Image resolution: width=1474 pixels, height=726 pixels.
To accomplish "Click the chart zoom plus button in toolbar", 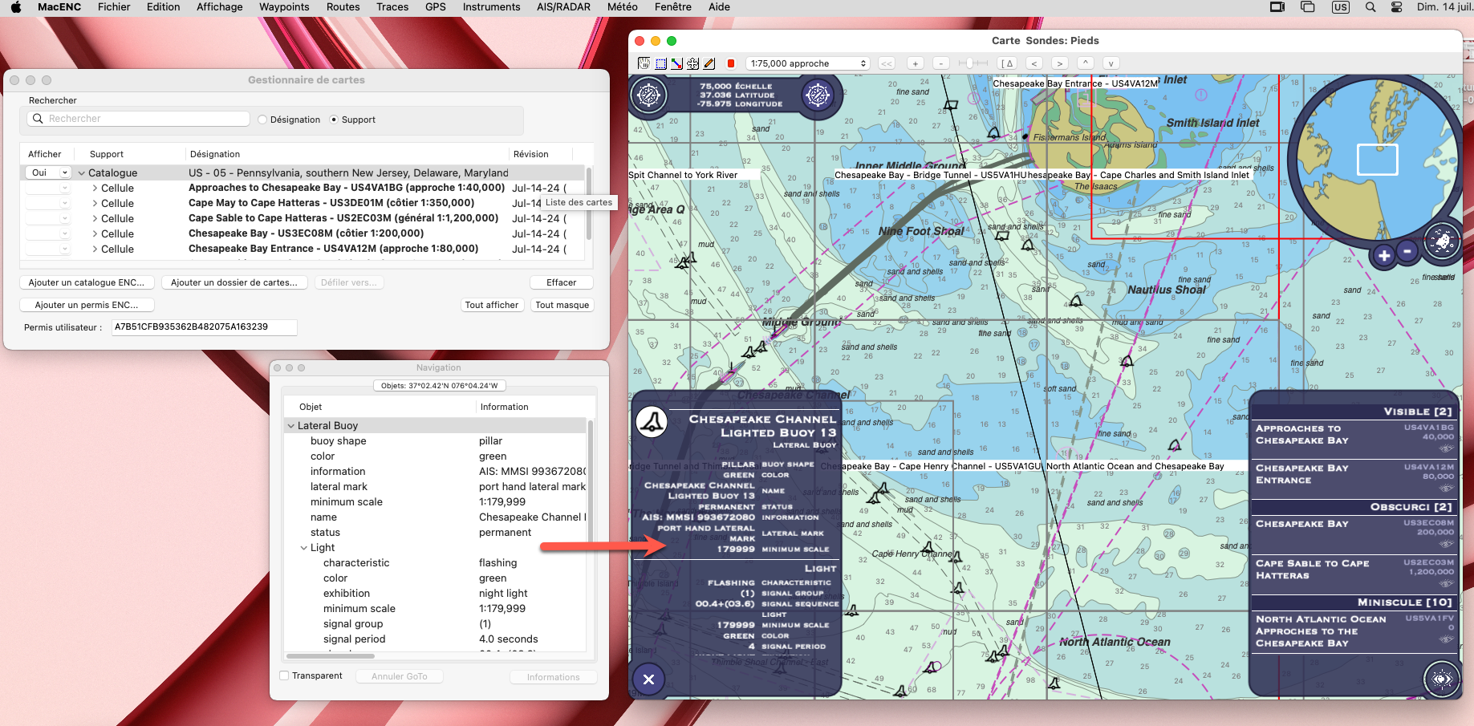I will 915,63.
